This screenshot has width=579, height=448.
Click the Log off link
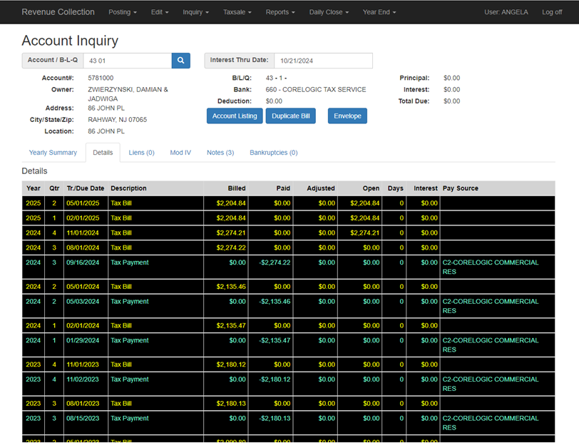click(552, 12)
